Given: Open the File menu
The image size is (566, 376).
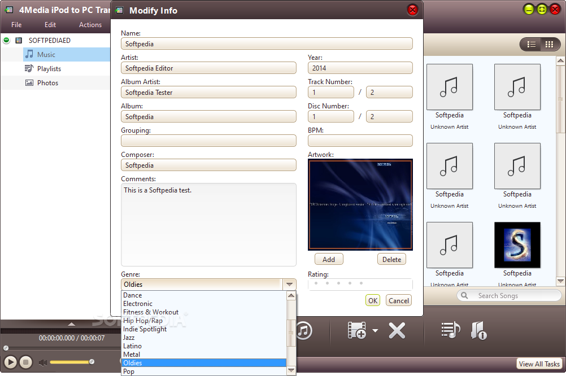Looking at the screenshot, I should pos(16,25).
